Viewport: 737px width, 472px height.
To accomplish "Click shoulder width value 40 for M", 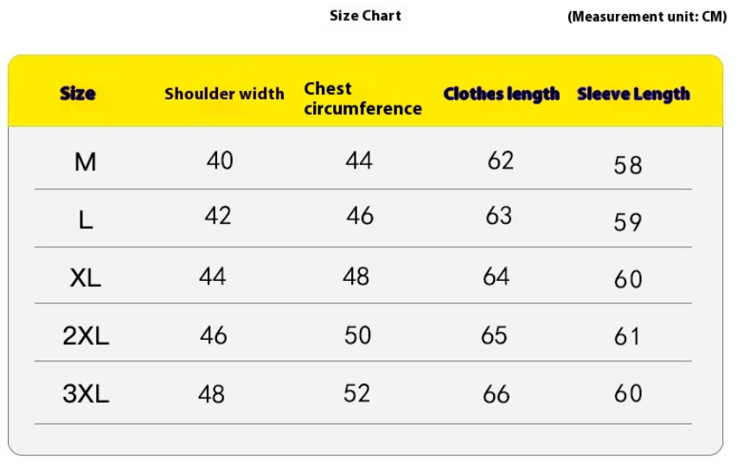I will [220, 160].
